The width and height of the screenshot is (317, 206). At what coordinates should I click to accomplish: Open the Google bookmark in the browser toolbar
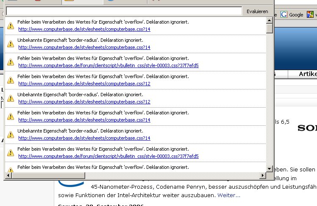point(292,14)
